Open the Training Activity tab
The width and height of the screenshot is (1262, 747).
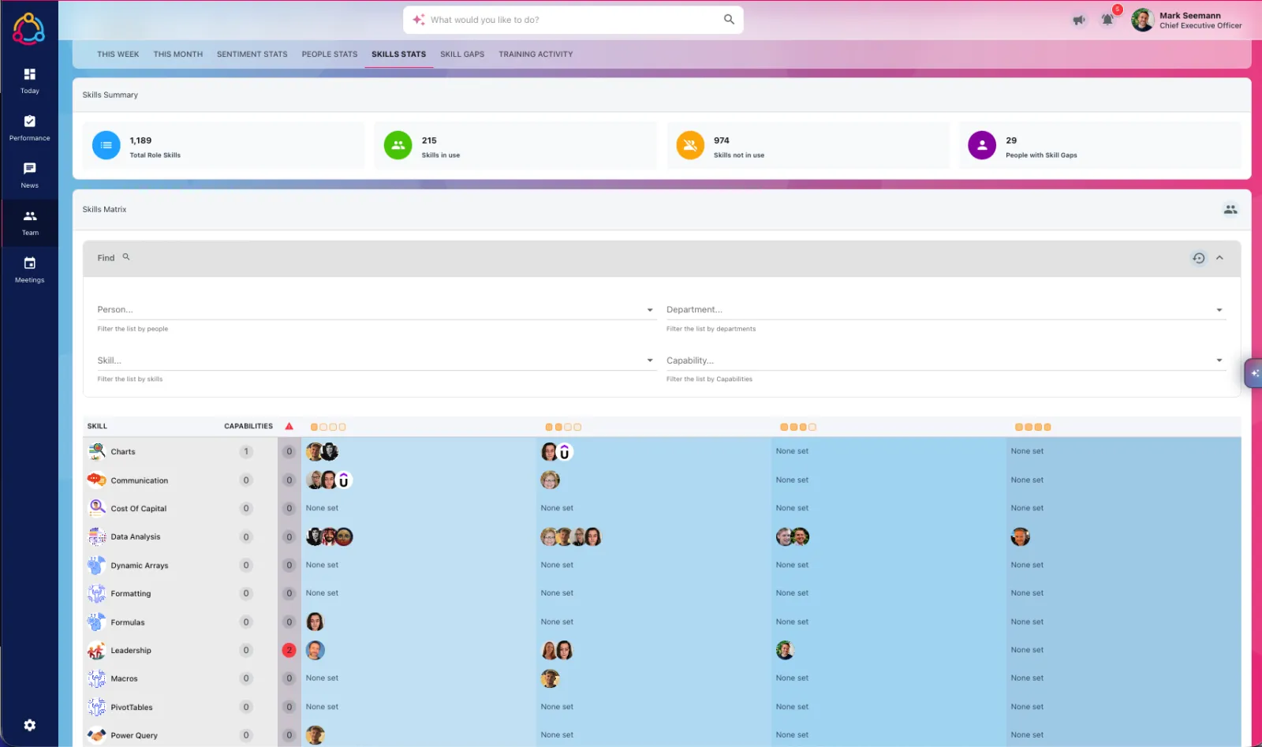click(x=536, y=54)
